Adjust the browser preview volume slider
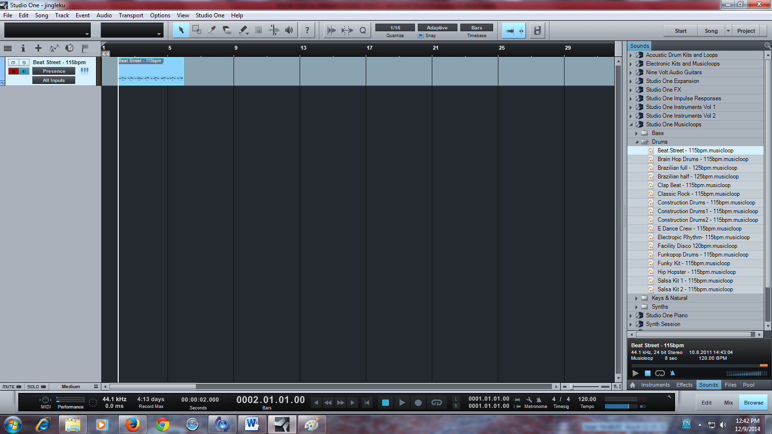This screenshot has width=772, height=434. 747,373
